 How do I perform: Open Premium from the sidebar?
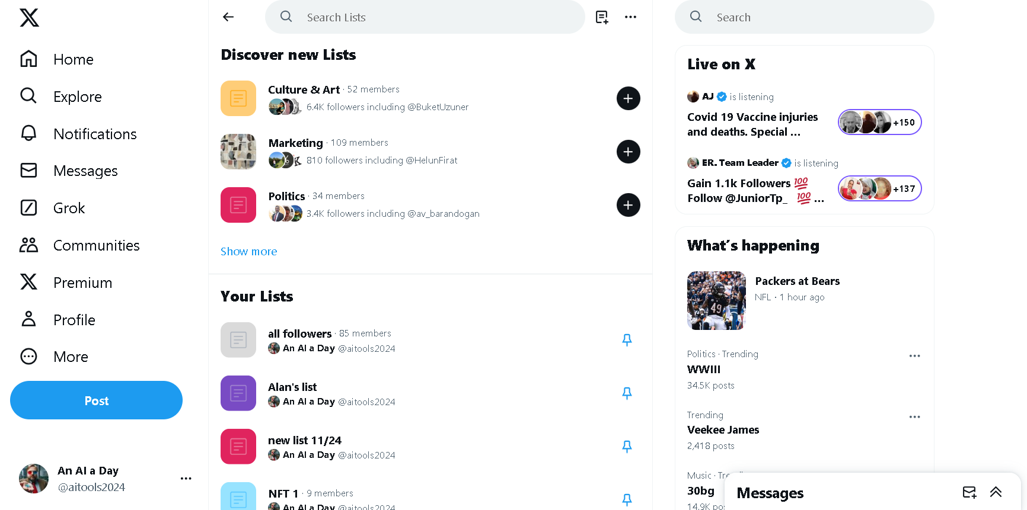(82, 282)
